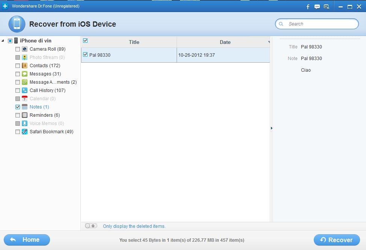Image resolution: width=366 pixels, height=250 pixels.
Task: Collapse the preview panel with side arrow
Action: click(x=271, y=128)
